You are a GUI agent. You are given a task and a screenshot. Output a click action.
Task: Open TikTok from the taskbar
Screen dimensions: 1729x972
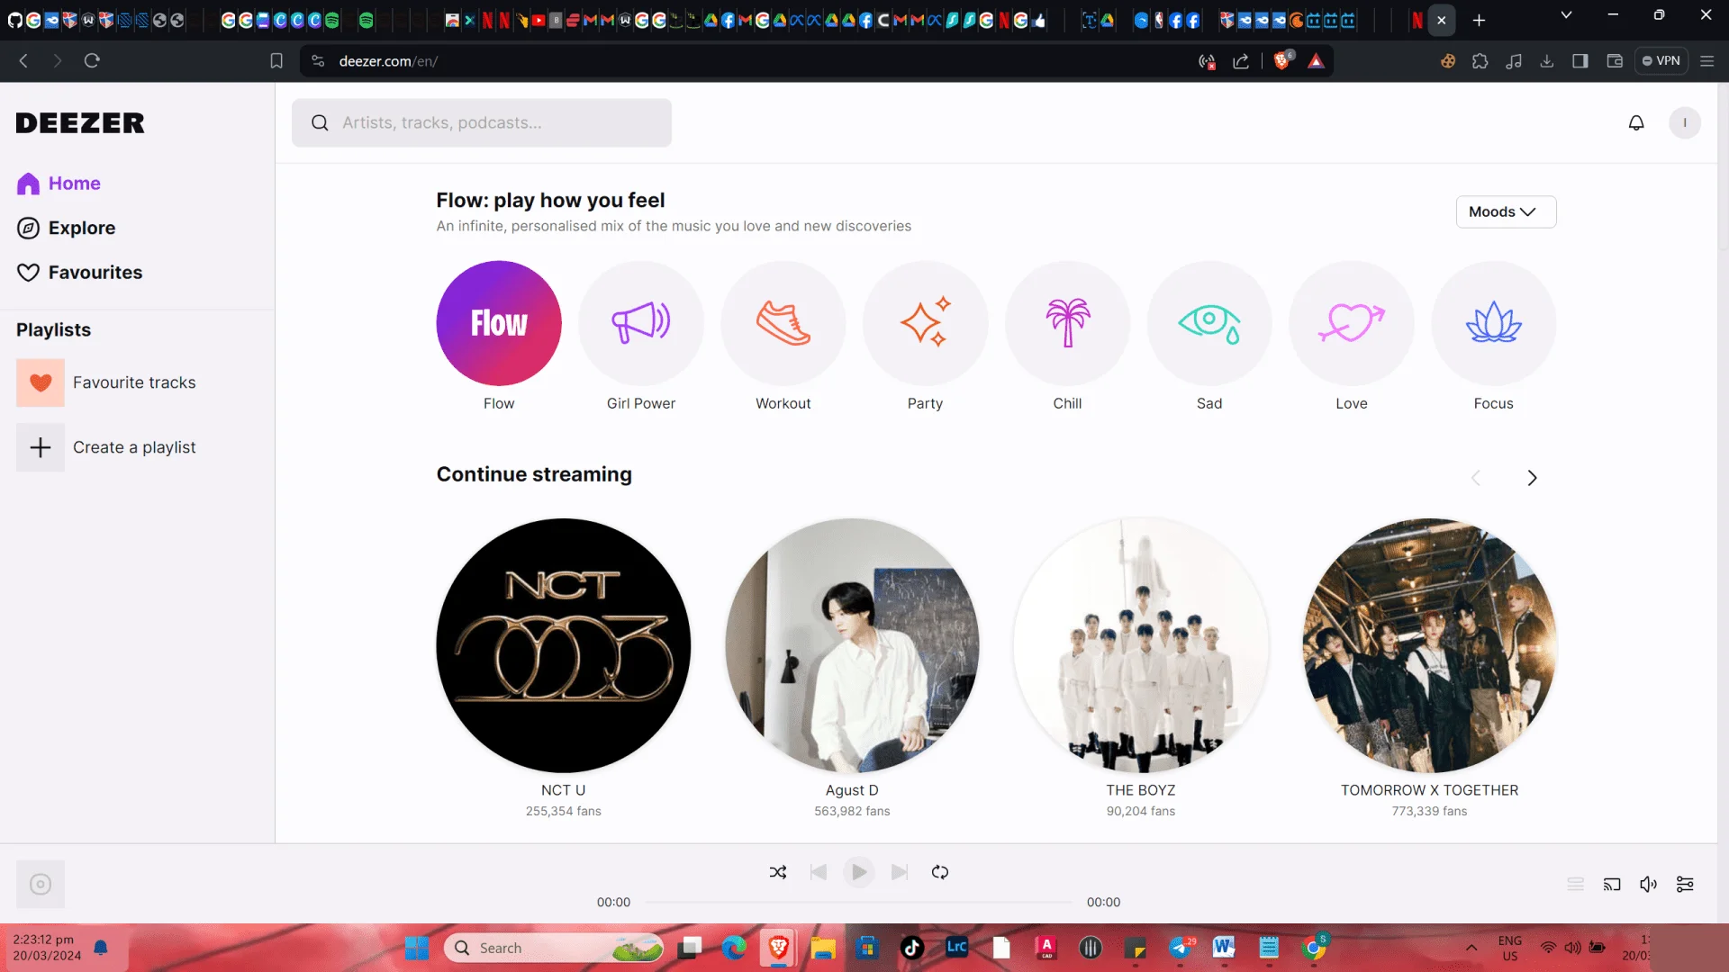(x=912, y=948)
